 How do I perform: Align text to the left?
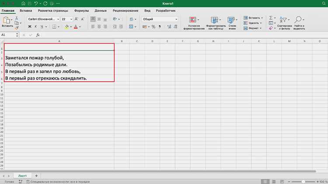coord(93,27)
